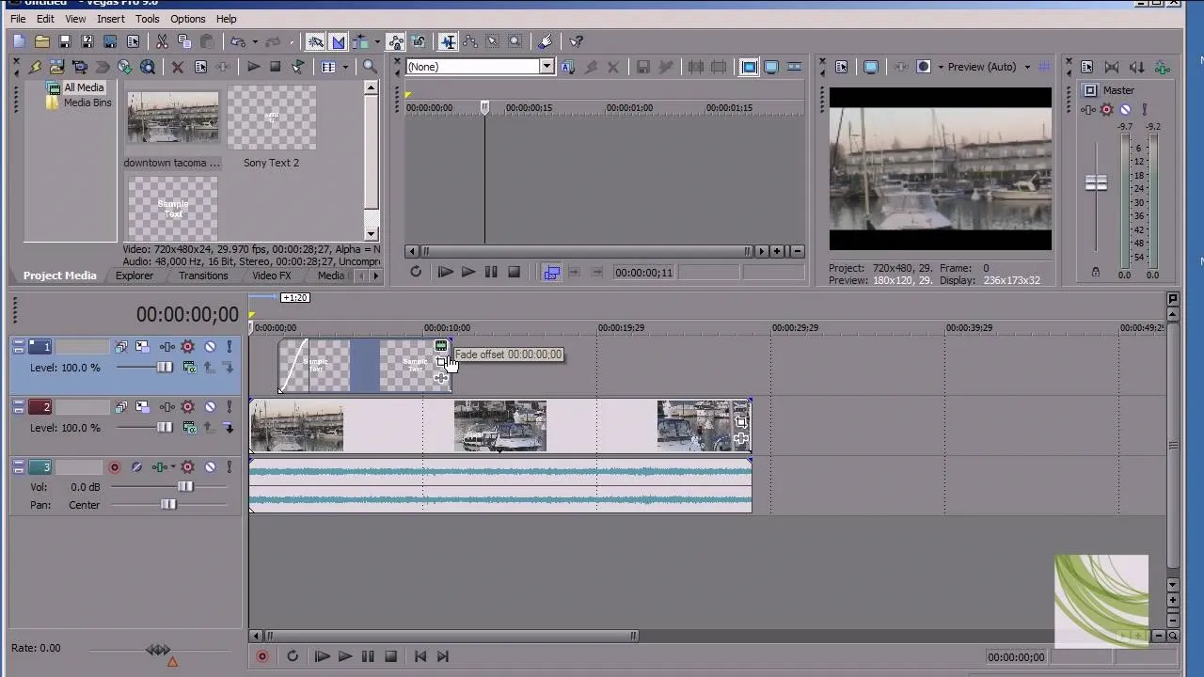The width and height of the screenshot is (1204, 677).
Task: Click the Undo arrow icon
Action: pos(238,41)
